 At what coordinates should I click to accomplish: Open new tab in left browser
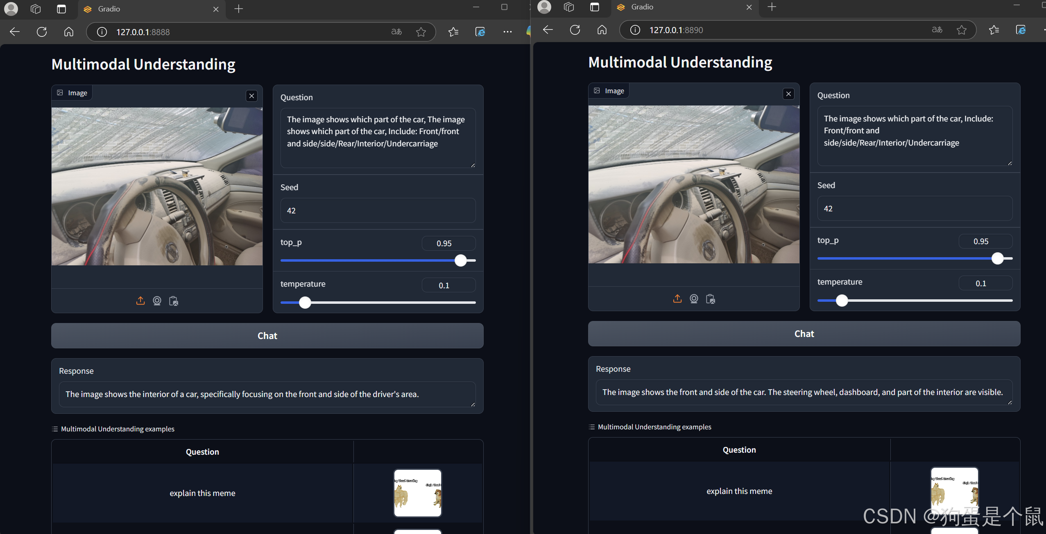tap(239, 9)
